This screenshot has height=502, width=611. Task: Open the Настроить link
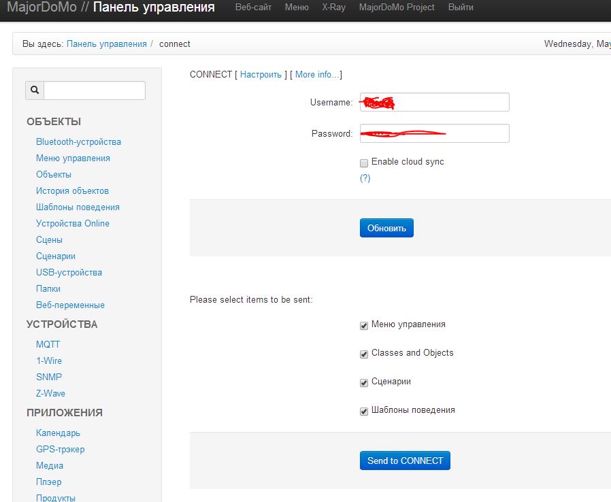(x=261, y=74)
